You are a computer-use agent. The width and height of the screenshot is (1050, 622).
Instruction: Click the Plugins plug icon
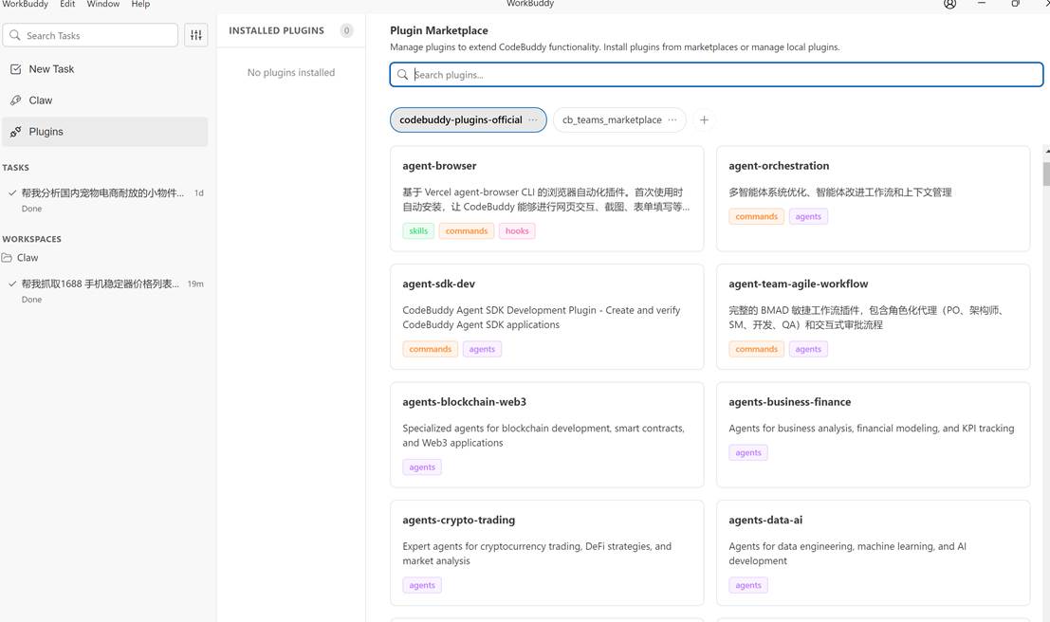16,132
